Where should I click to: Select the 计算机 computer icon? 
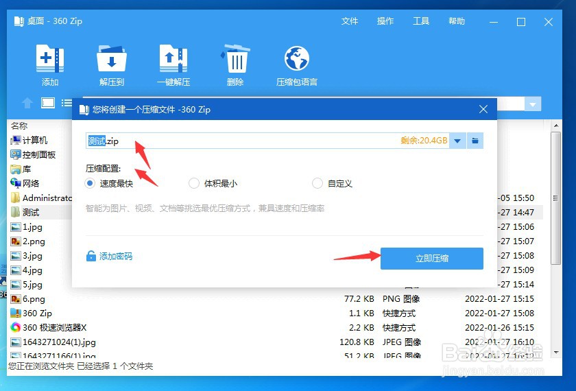click(15, 140)
